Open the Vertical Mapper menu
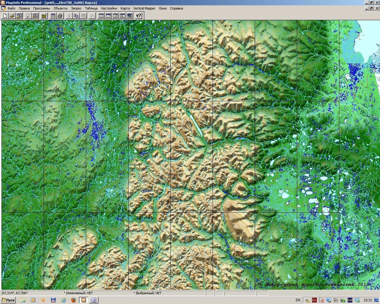Screen dimensions: 380x304 (144, 8)
